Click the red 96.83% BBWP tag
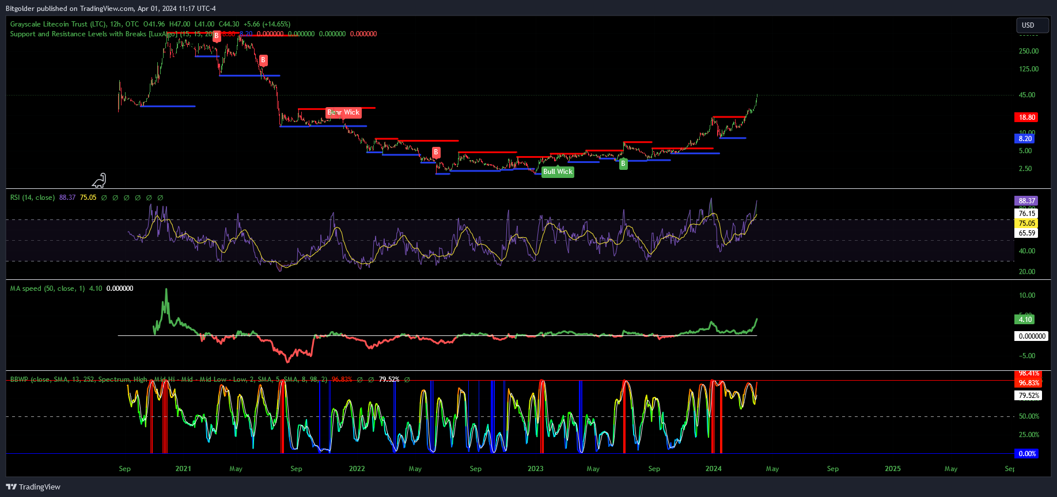 [x=1028, y=383]
